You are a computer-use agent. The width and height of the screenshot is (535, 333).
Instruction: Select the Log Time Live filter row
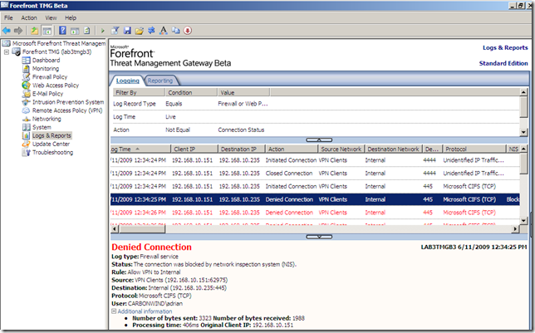coord(316,117)
